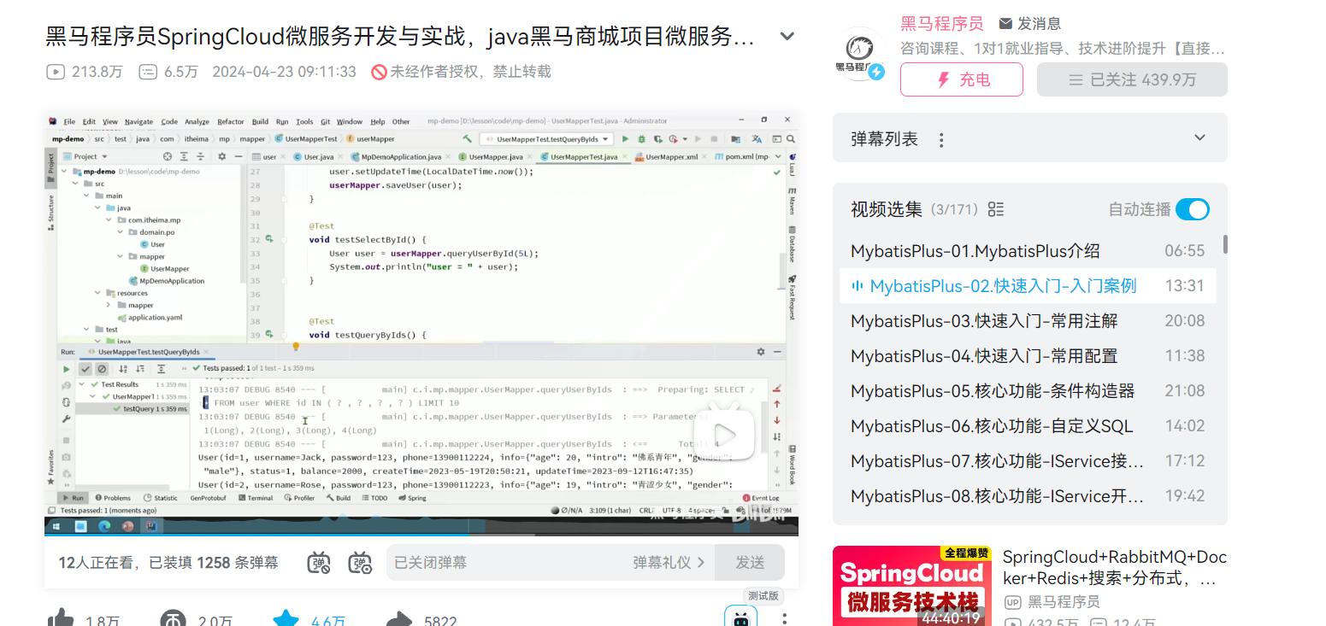Play MybatisPlus-05.核心功能-条件构造器 episode
Viewport: 1326px width, 626px height.
tap(1028, 391)
